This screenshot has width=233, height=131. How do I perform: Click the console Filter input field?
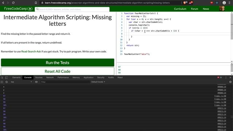65,82
